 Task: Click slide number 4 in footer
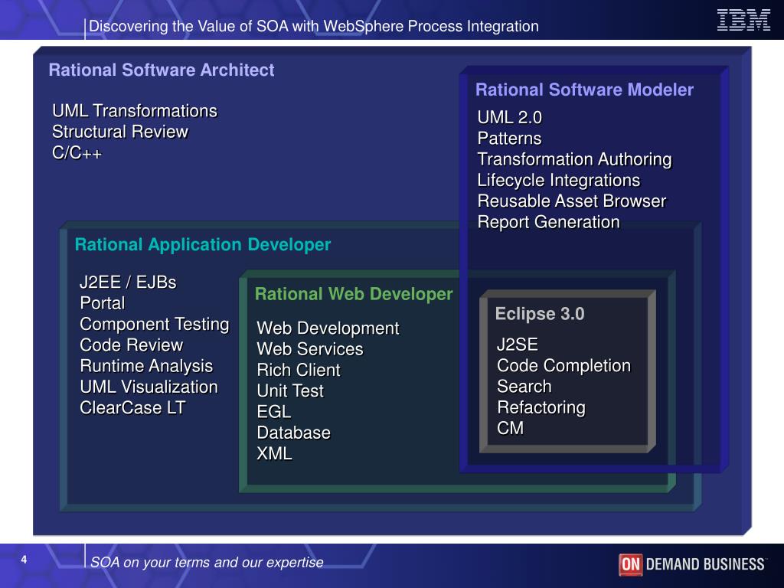(24, 560)
